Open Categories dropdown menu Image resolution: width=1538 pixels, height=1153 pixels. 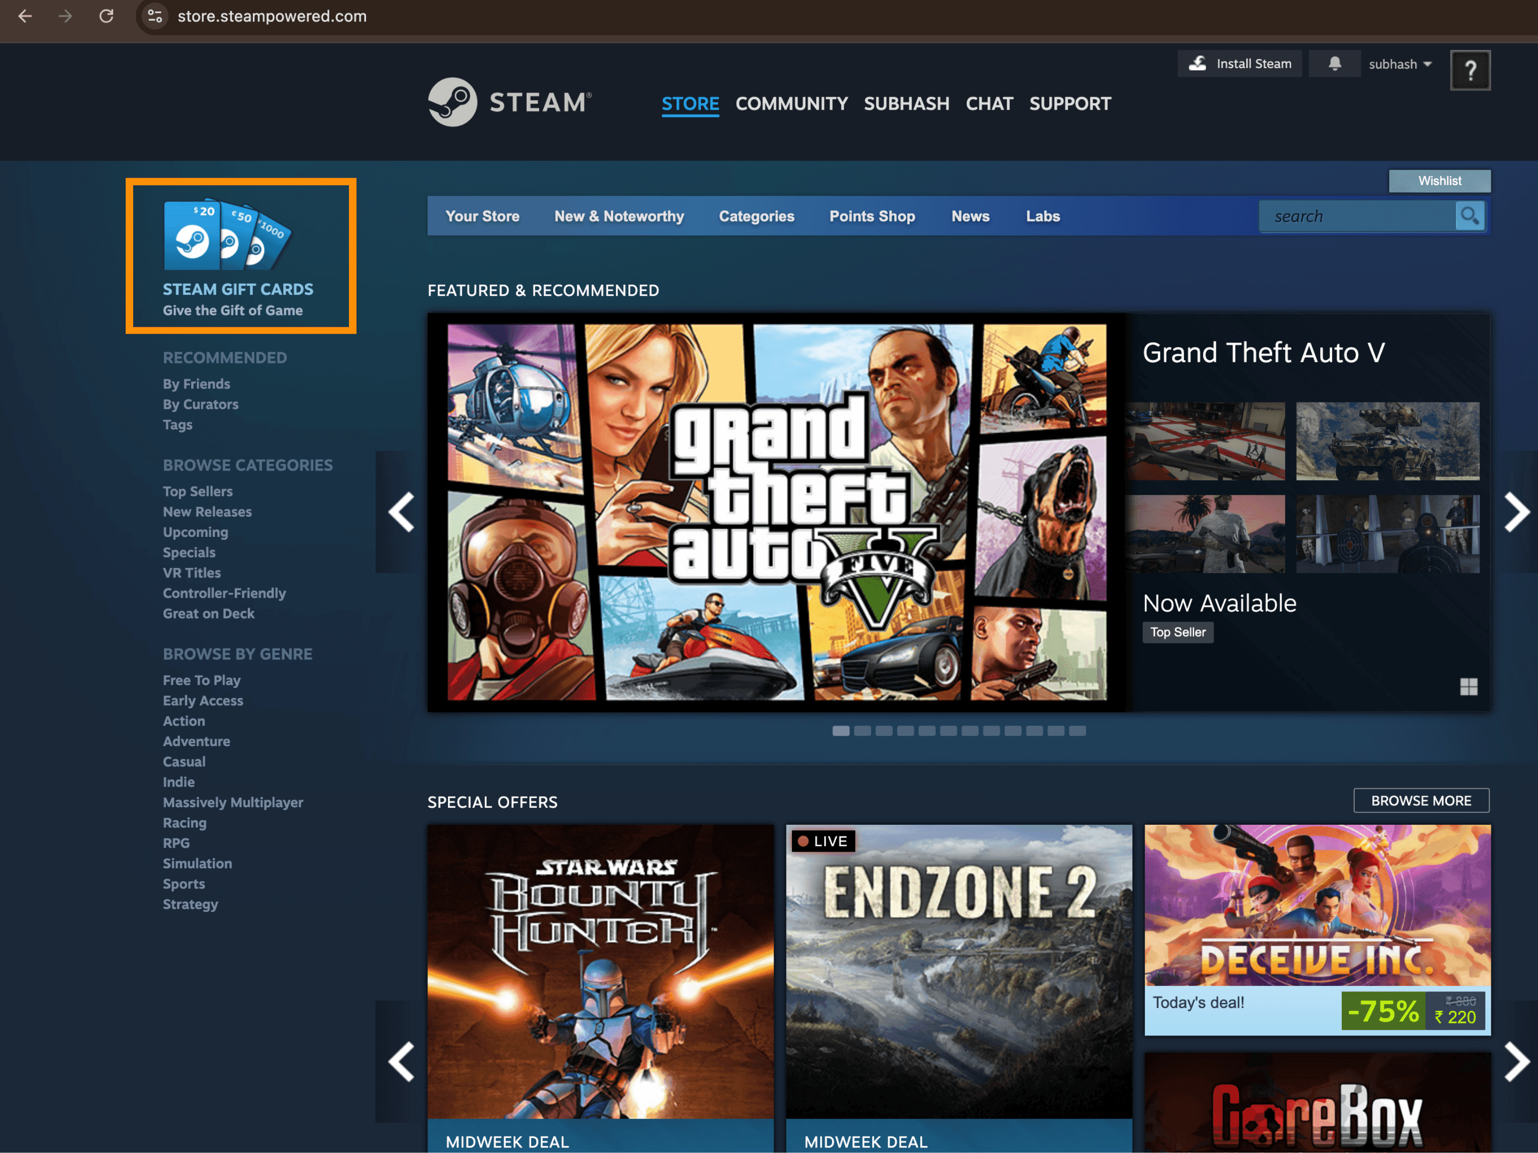pyautogui.click(x=756, y=216)
